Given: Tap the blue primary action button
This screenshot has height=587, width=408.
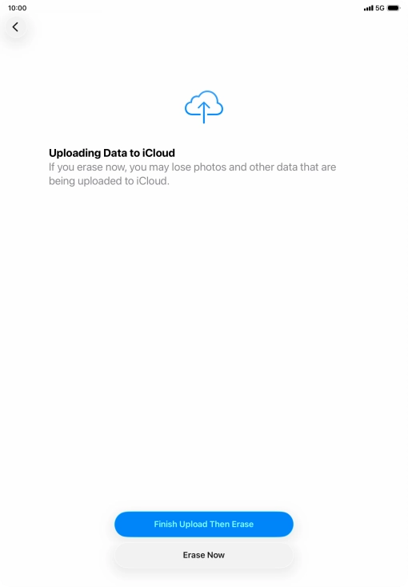Looking at the screenshot, I should 204,524.
